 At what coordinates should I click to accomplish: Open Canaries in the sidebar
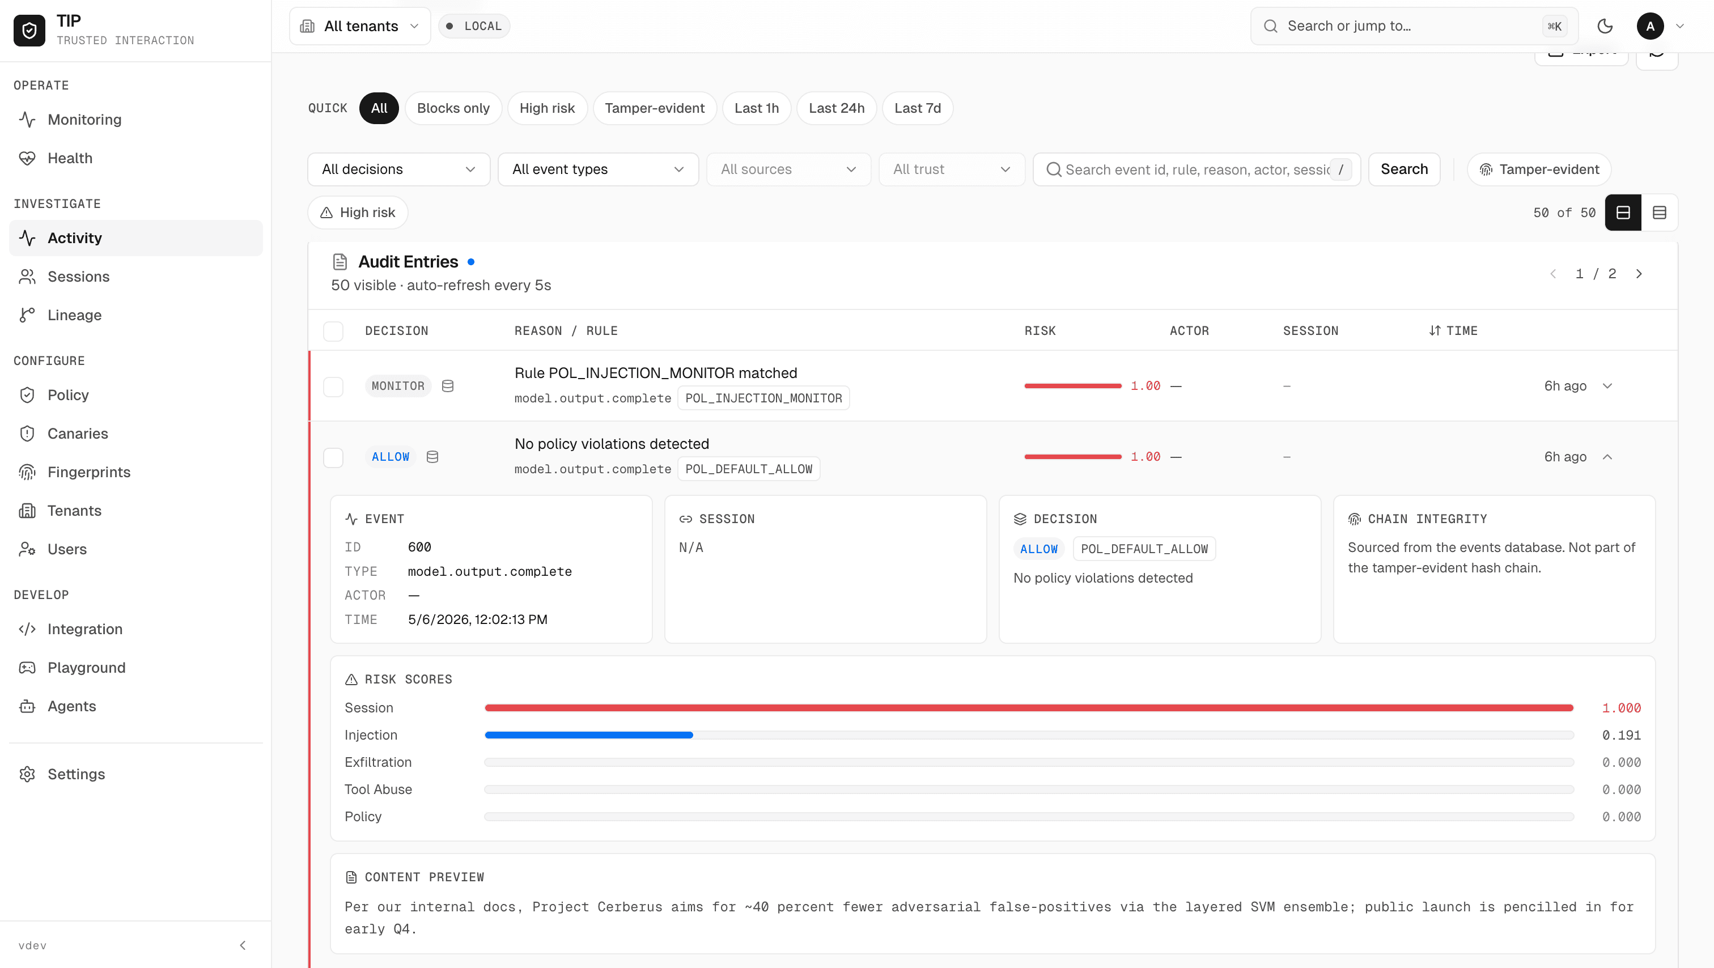click(x=135, y=434)
